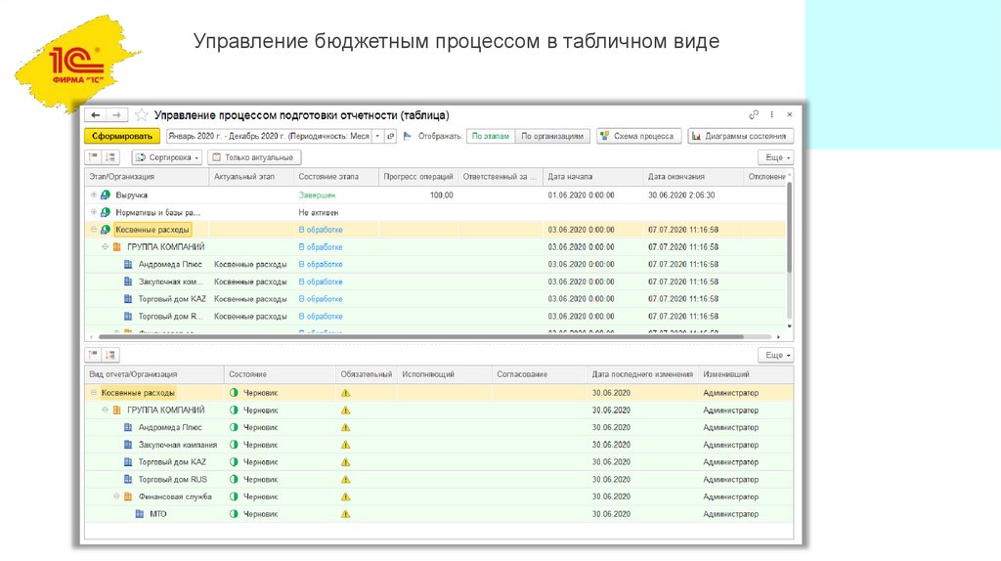Click the draft status icon for Андромеда Плюс
This screenshot has height=561, width=1001.
233,427
